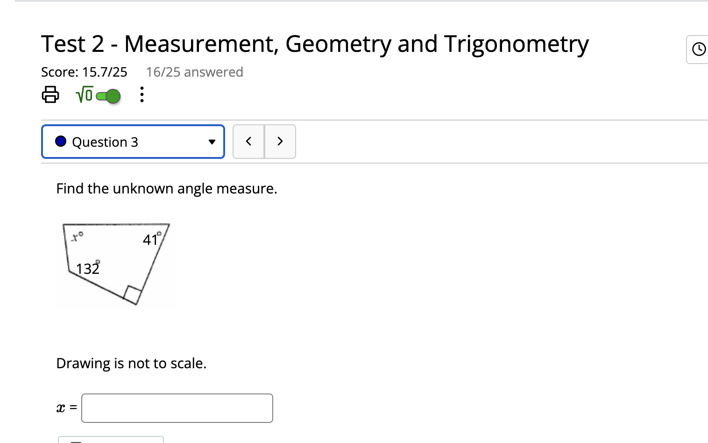
Task: Click the caret arrow in the question selector
Action: [x=212, y=142]
